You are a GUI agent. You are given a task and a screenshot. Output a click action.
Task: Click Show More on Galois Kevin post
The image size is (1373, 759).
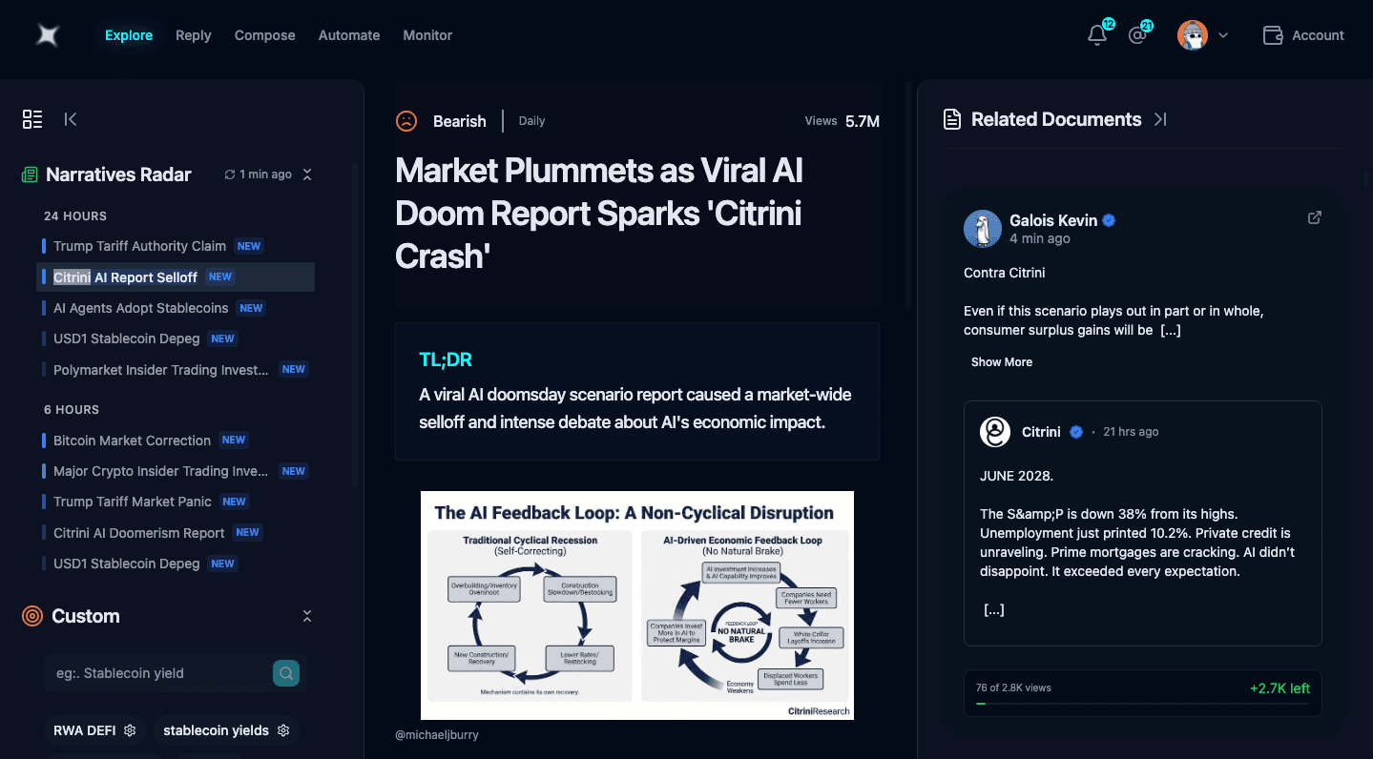click(x=1001, y=362)
